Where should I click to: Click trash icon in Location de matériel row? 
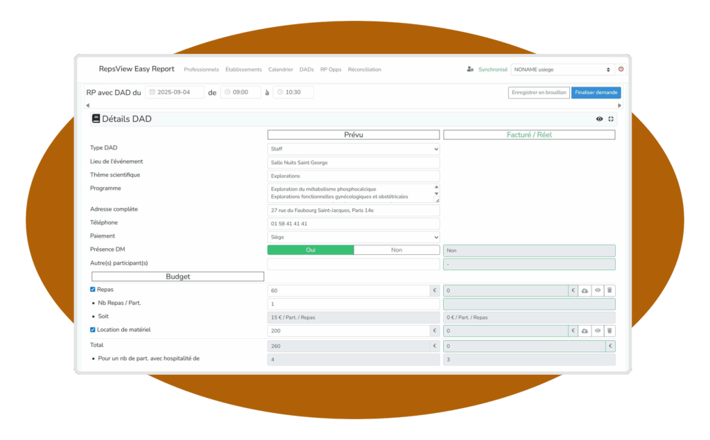tap(609, 331)
